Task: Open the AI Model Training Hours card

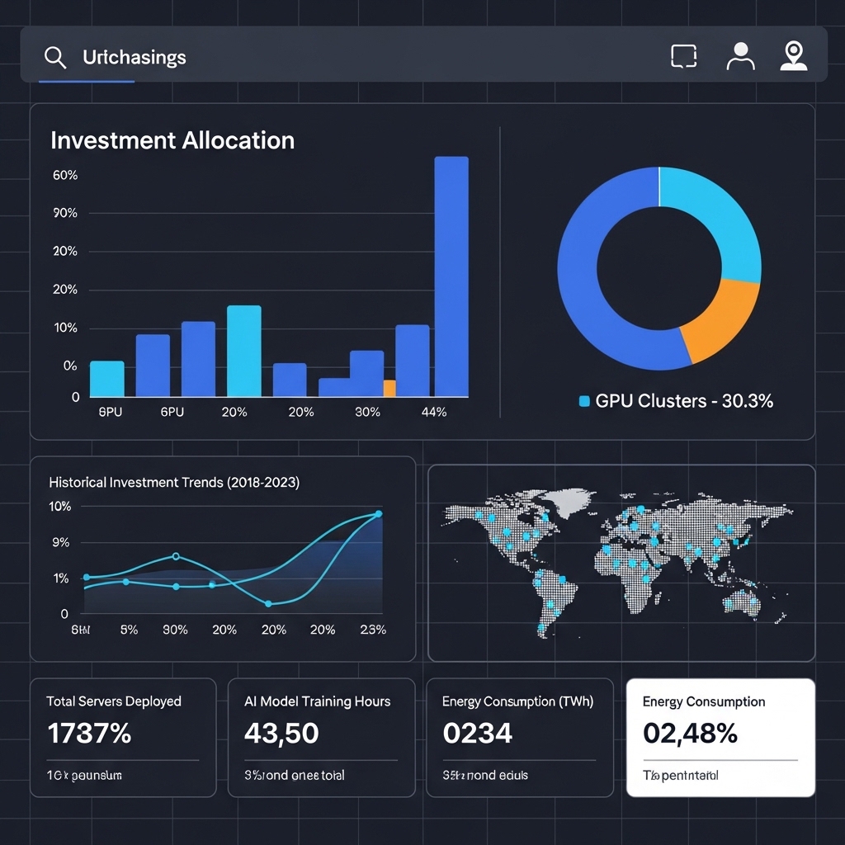Action: point(321,737)
